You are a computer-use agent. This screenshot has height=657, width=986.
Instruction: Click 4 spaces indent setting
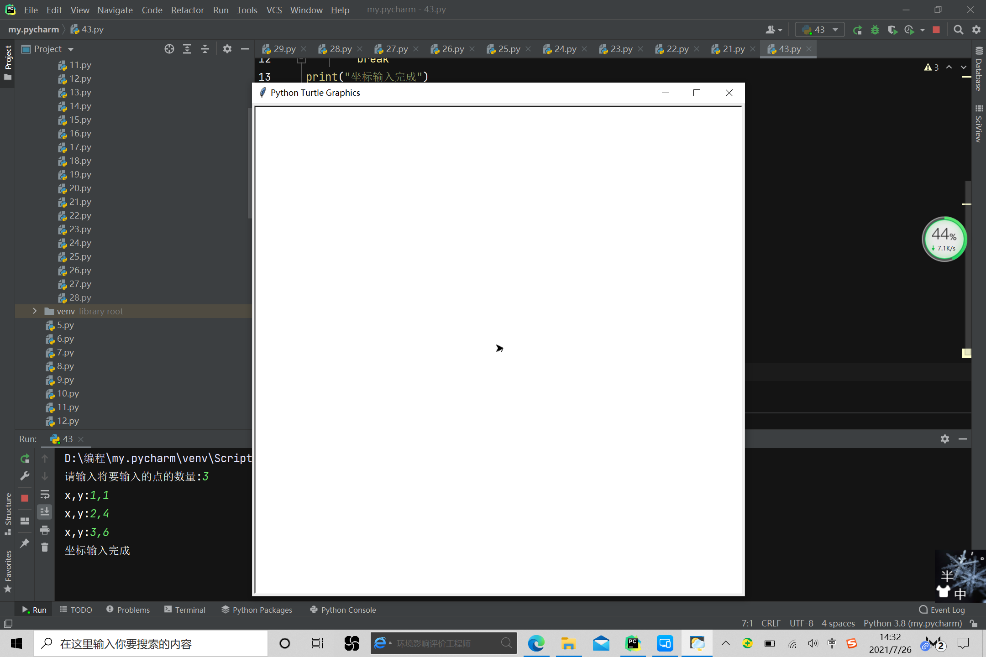[x=838, y=623]
